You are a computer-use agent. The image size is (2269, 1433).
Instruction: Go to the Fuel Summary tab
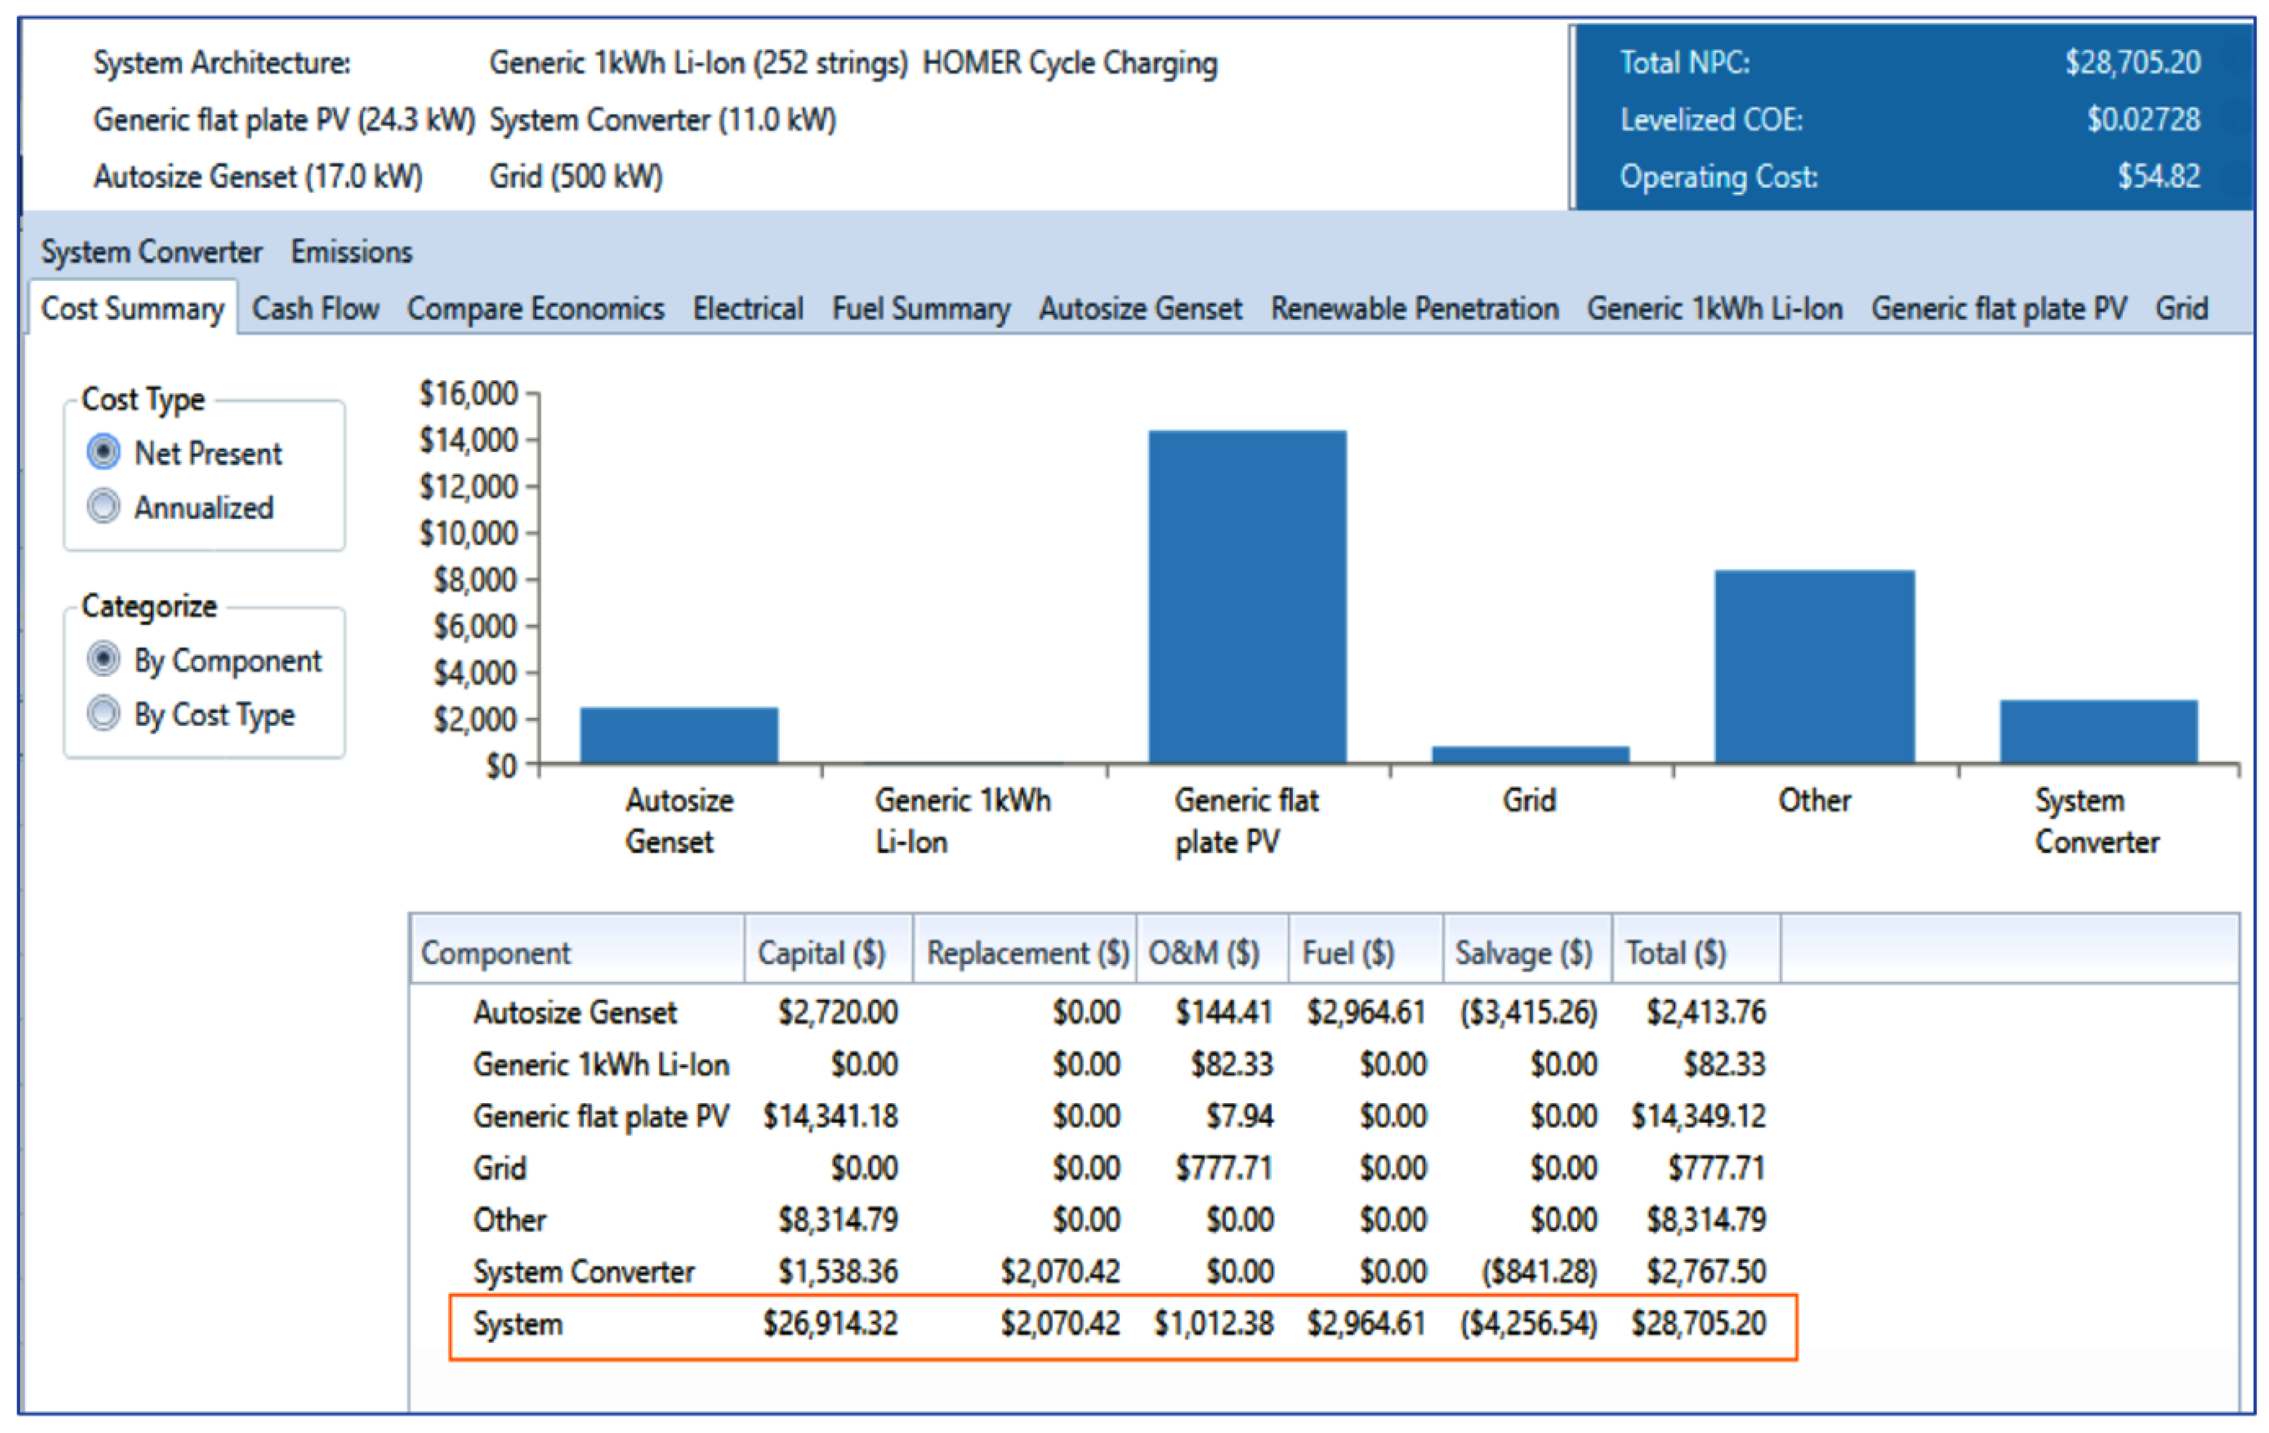point(919,309)
